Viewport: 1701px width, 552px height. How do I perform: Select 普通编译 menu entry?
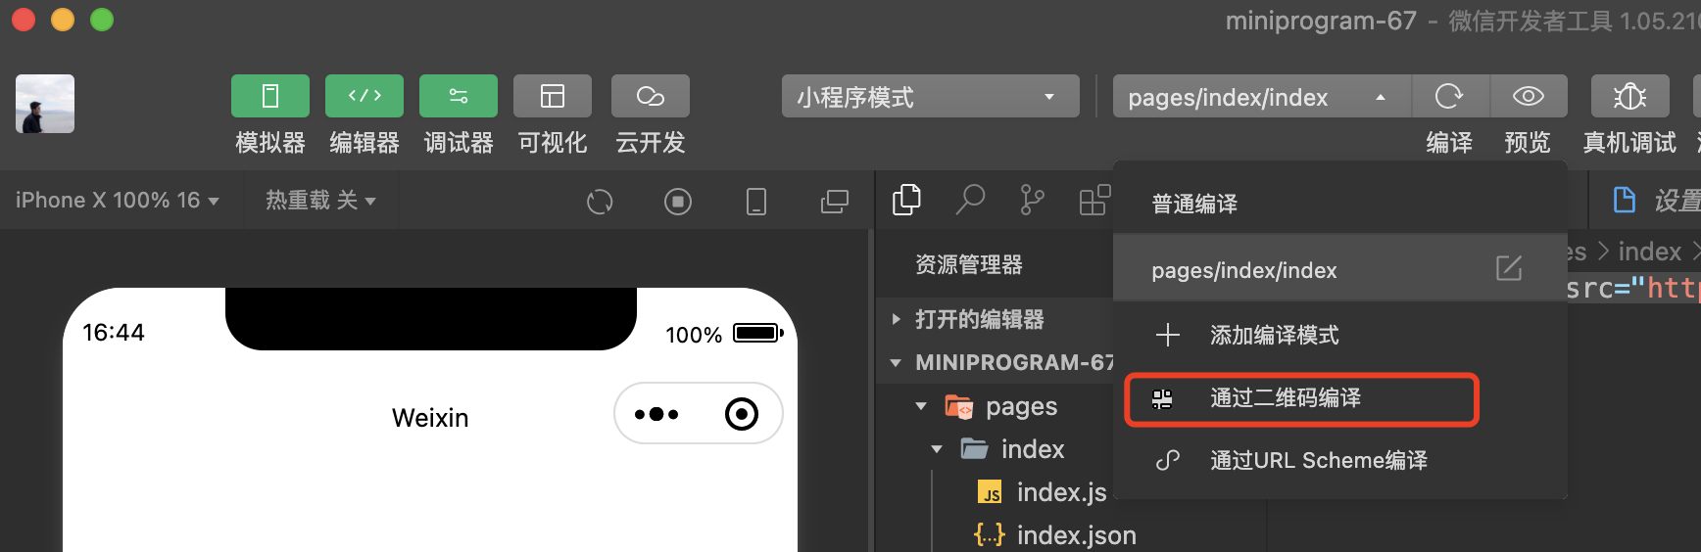(1340, 204)
